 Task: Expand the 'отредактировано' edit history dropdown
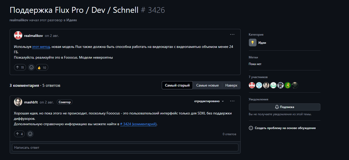[x=209, y=101]
